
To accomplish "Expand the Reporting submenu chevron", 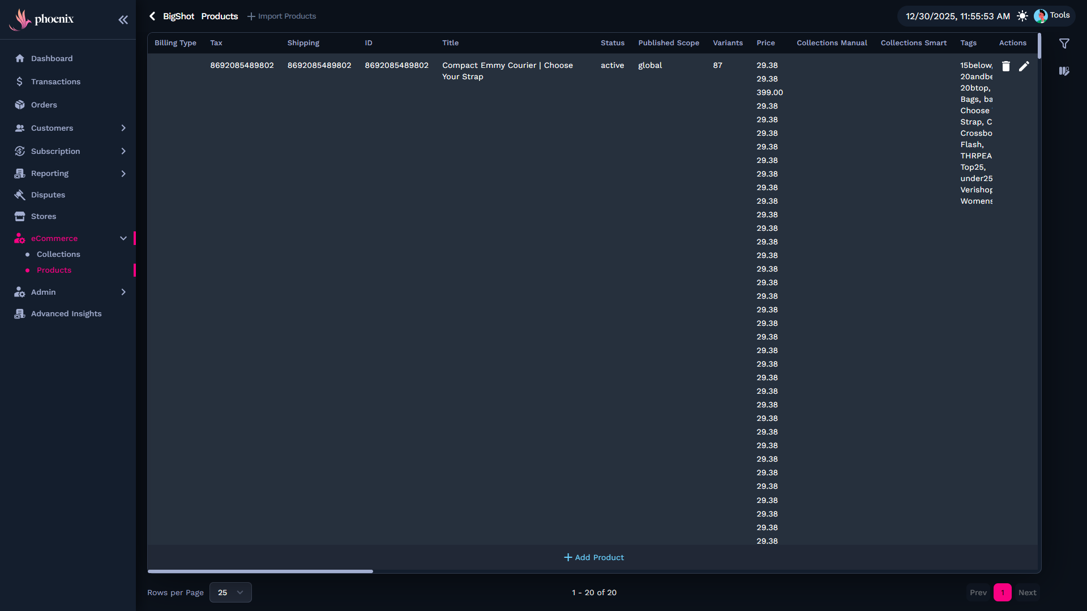I will tap(123, 174).
